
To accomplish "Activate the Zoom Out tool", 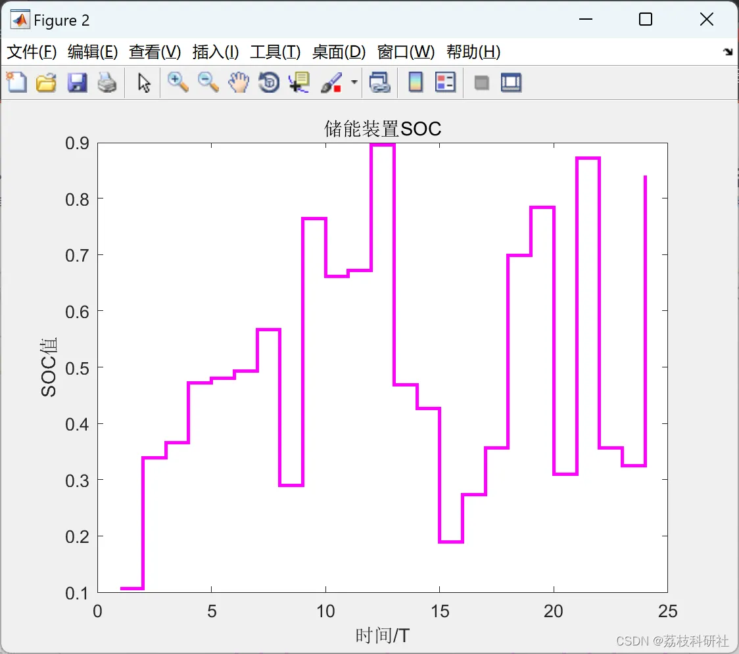I will click(x=208, y=82).
